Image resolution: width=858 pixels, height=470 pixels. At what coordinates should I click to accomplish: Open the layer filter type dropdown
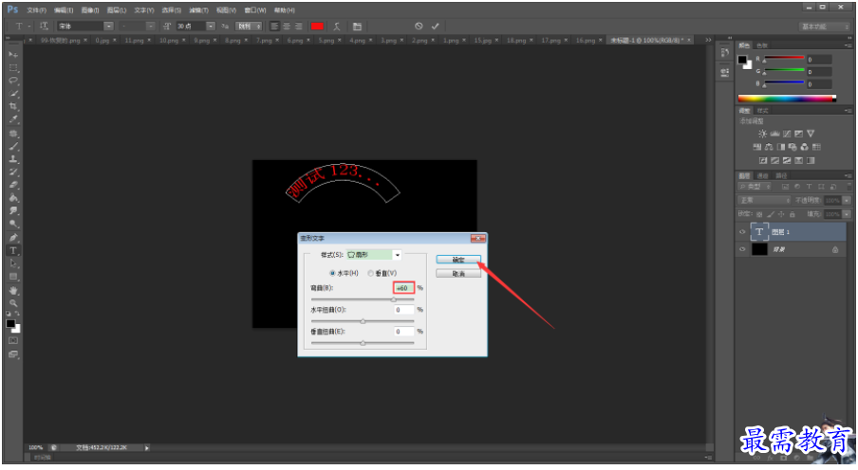point(755,187)
